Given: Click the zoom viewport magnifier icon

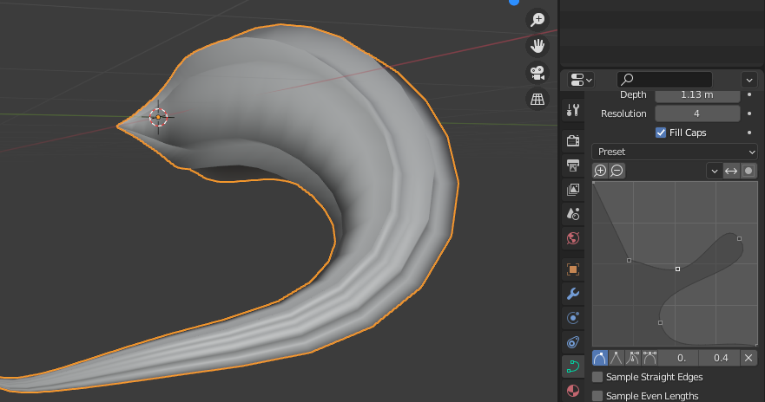Looking at the screenshot, I should click(537, 19).
